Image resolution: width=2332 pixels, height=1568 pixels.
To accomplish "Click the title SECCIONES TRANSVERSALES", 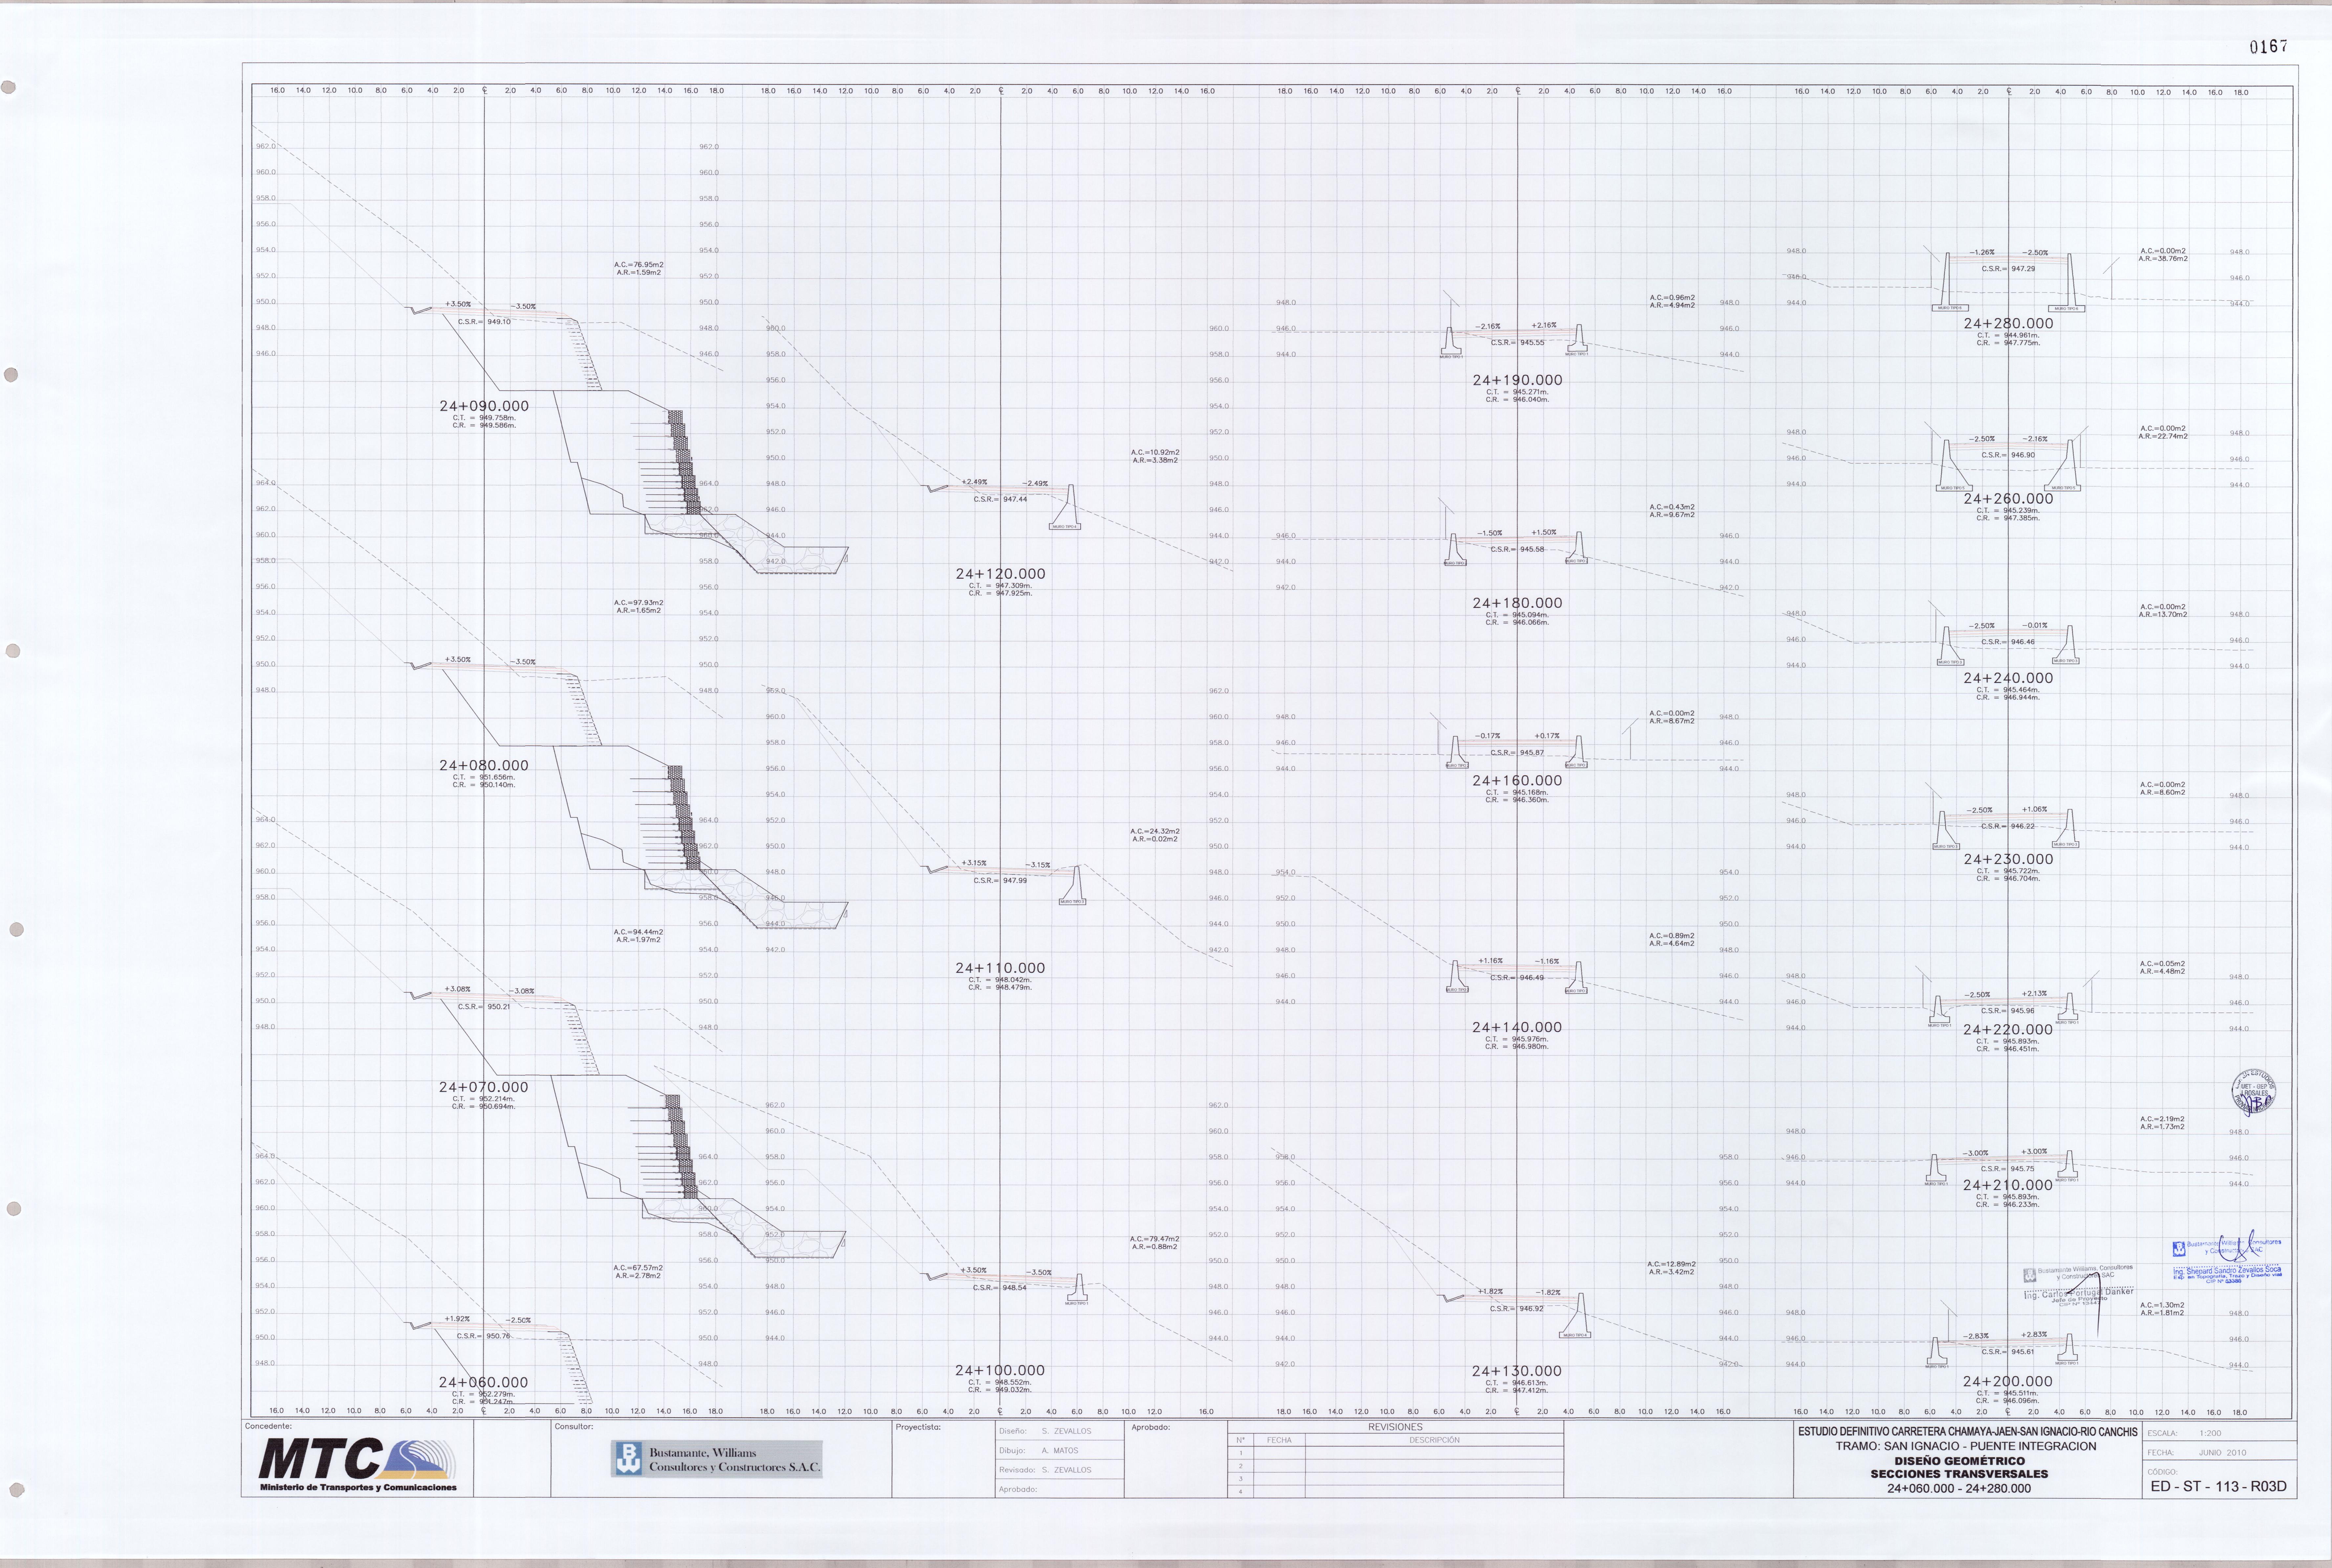I will tap(1959, 1474).
